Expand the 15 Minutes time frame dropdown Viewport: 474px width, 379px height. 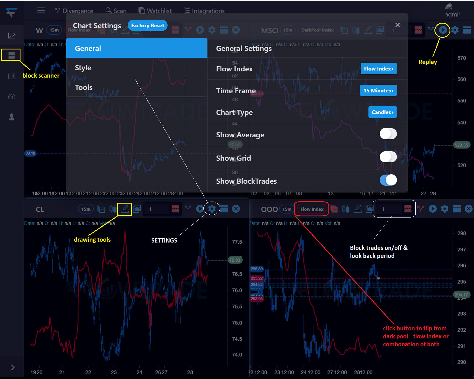[x=378, y=91]
